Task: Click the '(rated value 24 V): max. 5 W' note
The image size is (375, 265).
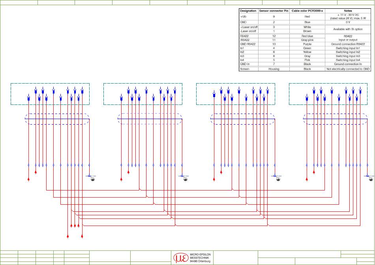Action: tap(348, 18)
